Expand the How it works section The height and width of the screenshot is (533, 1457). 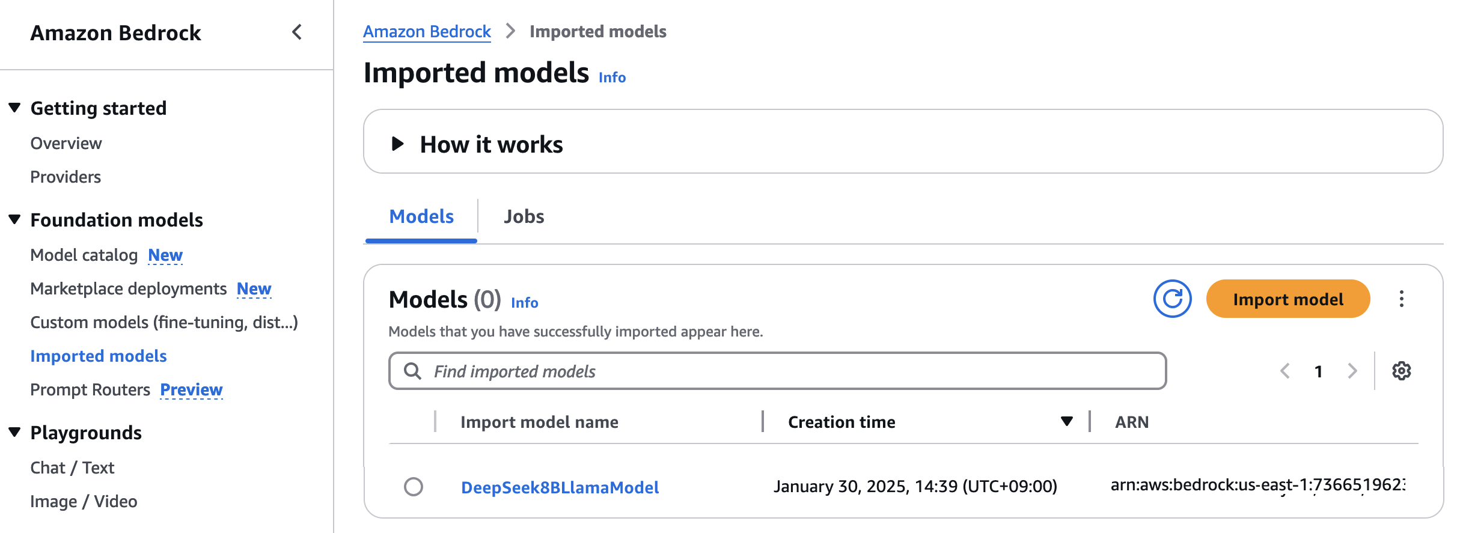tap(397, 144)
